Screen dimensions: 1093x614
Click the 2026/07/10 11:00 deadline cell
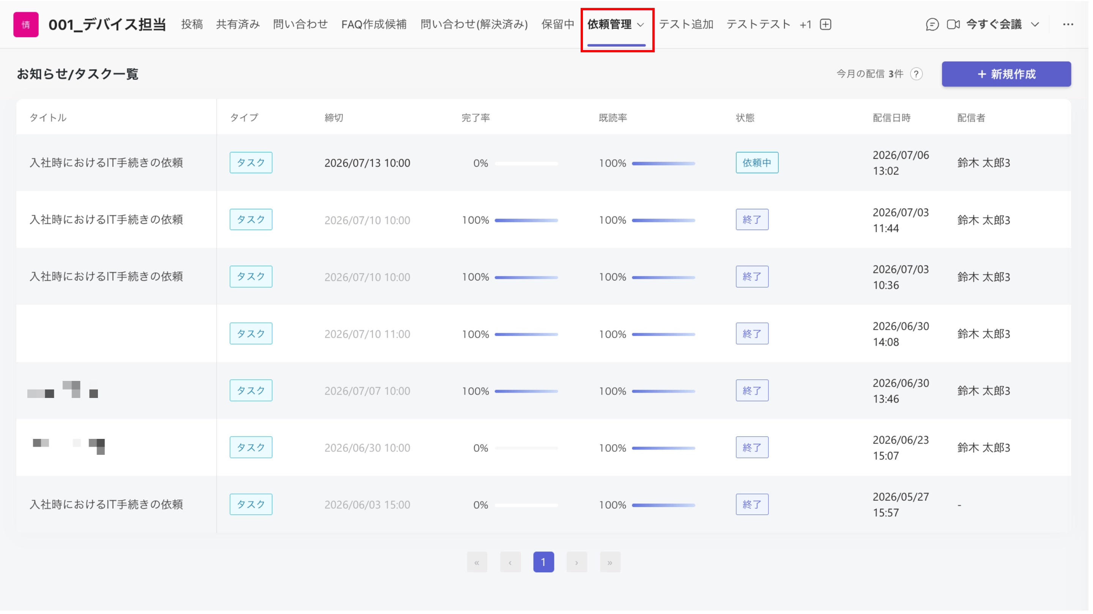367,334
